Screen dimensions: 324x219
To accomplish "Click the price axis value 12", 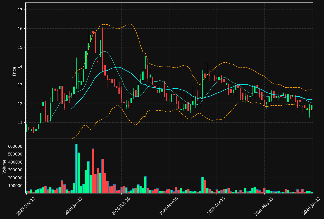I will pos(20,104).
